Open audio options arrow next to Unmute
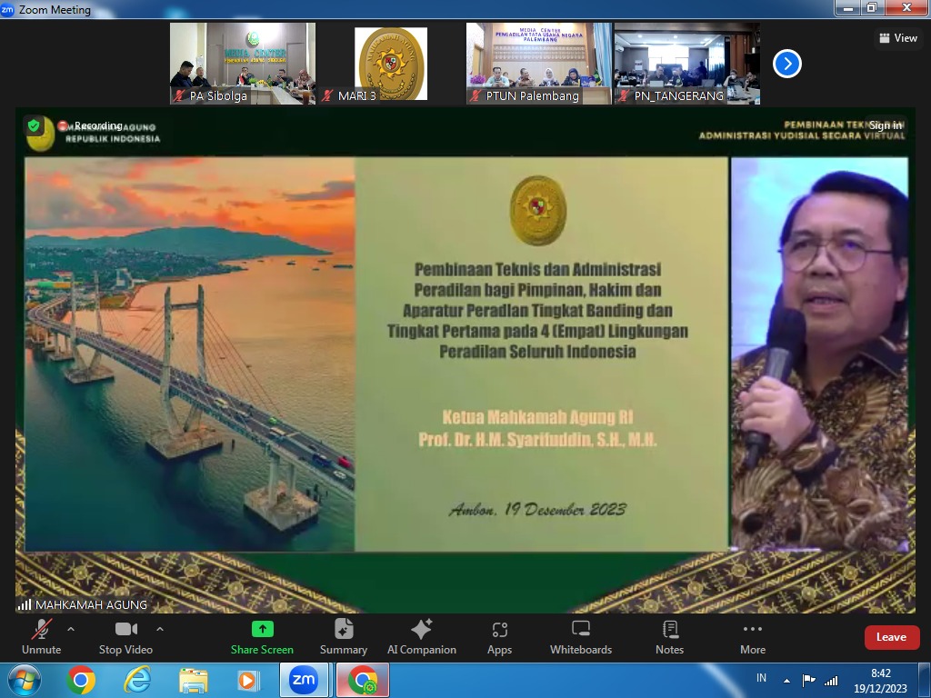931x698 pixels. (71, 629)
